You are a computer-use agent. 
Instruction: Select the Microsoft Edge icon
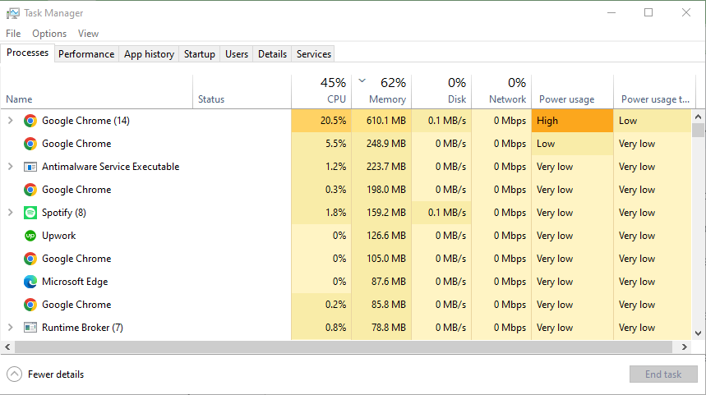point(30,282)
